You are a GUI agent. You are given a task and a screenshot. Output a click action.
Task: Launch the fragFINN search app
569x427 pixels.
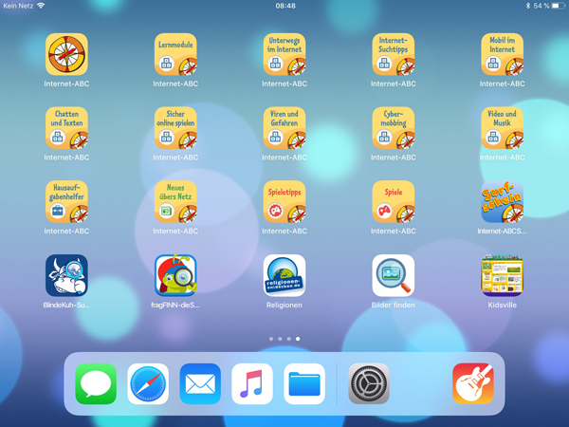coord(175,276)
